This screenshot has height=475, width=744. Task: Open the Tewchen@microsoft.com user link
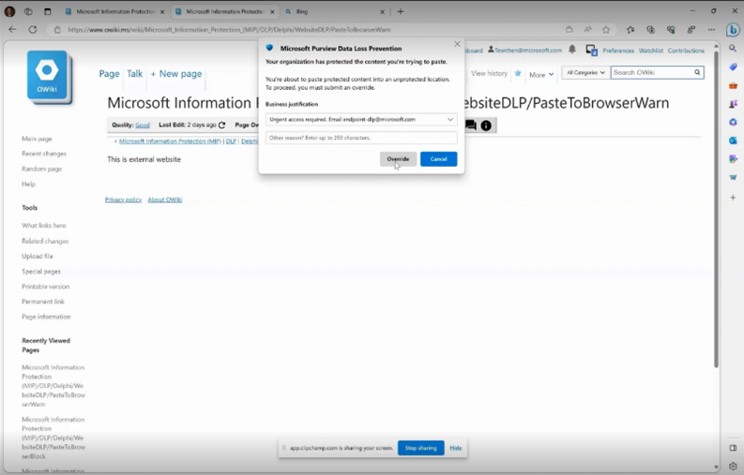pyautogui.click(x=524, y=51)
